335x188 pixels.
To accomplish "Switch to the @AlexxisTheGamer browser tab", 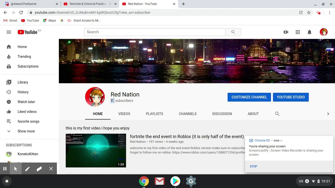I will tap(31, 4).
